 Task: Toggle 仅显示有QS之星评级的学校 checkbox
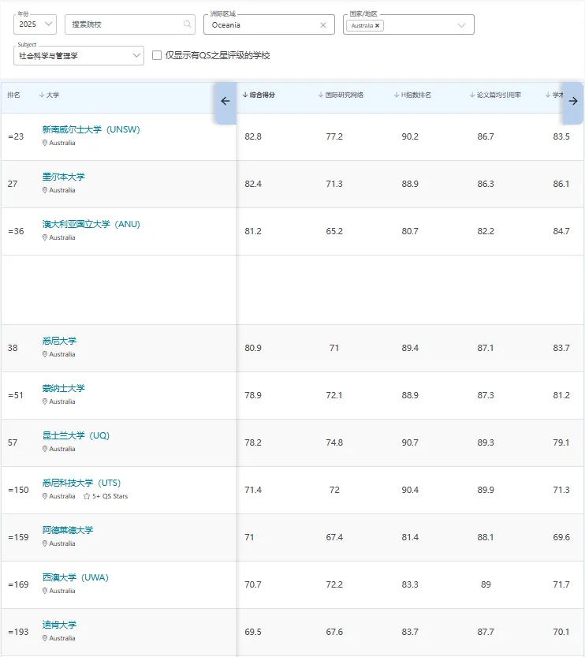click(x=157, y=55)
